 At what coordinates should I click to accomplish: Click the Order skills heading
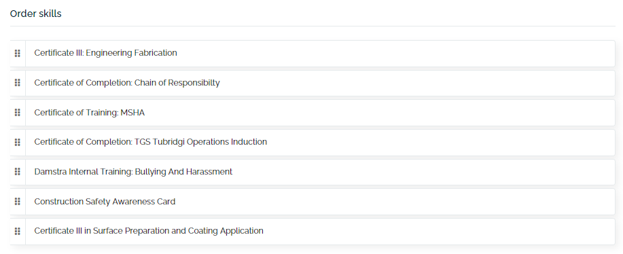click(x=36, y=14)
